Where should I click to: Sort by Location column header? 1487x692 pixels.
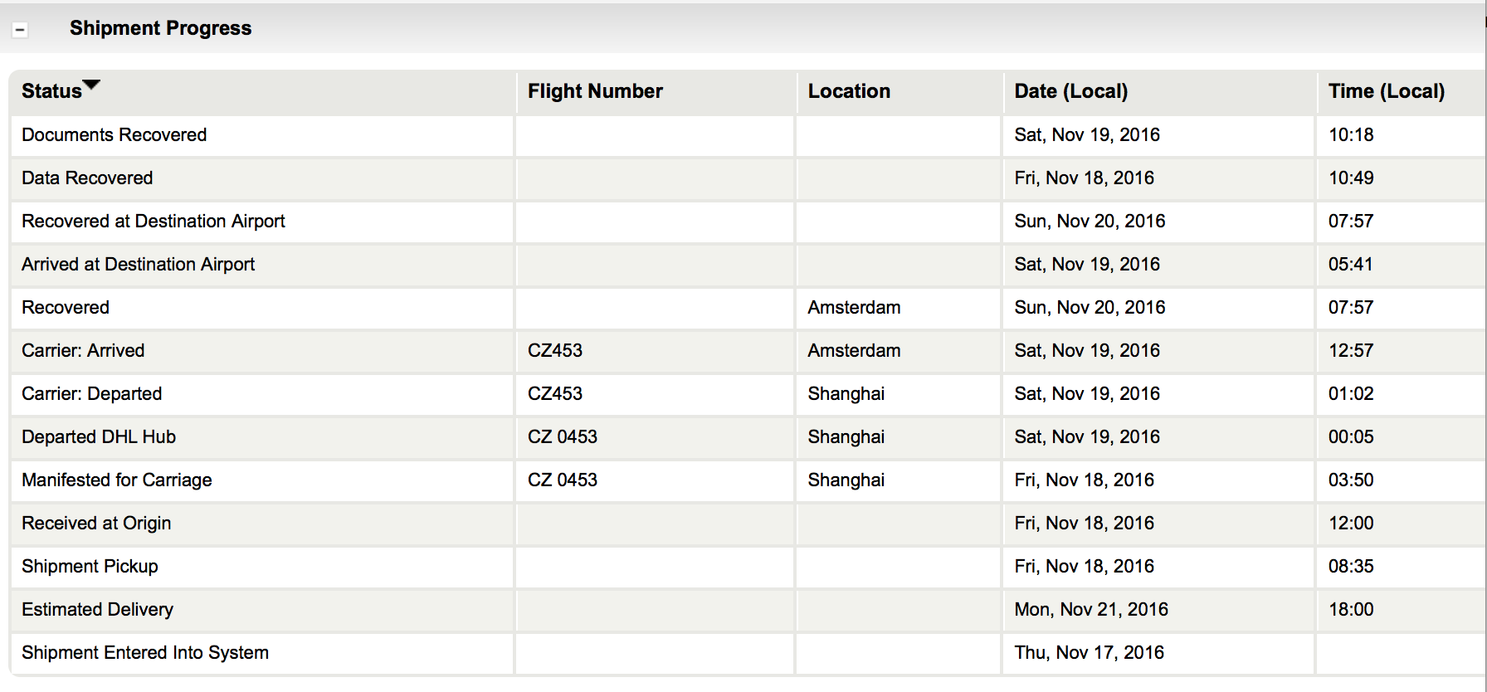pos(849,91)
